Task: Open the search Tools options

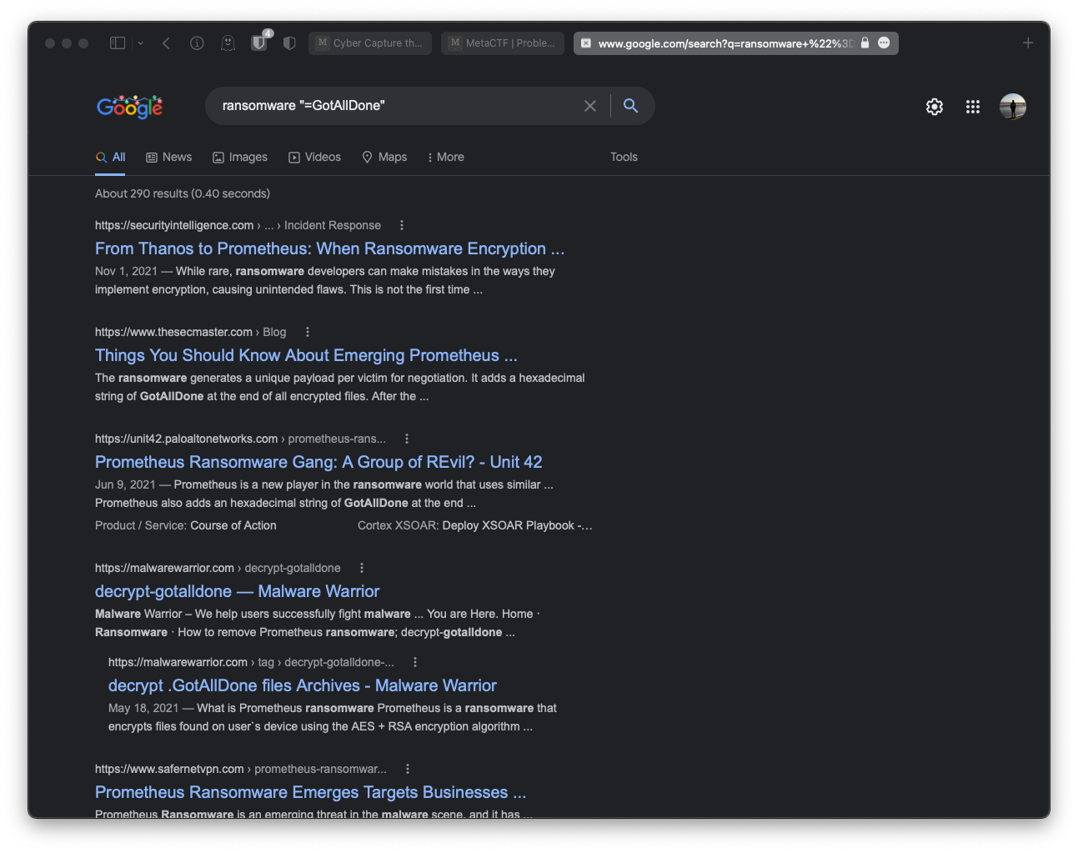Action: [624, 157]
